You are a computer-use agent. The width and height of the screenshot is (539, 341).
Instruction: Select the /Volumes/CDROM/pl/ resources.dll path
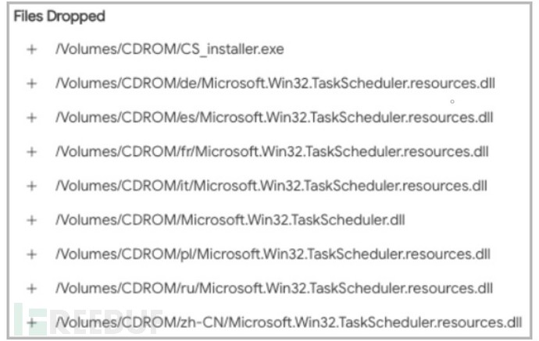[273, 254]
